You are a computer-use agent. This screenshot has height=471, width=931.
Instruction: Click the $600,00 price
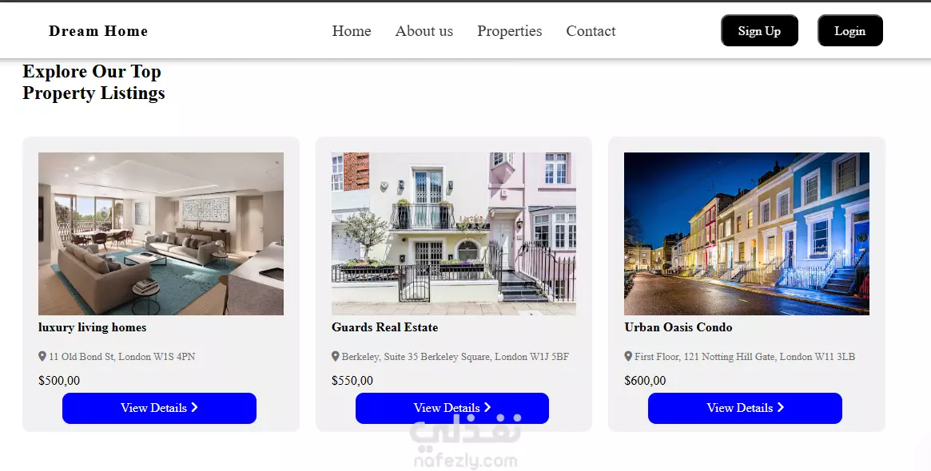click(645, 381)
